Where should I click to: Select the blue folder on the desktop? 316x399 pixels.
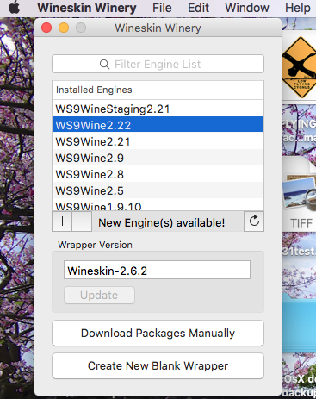(299, 322)
